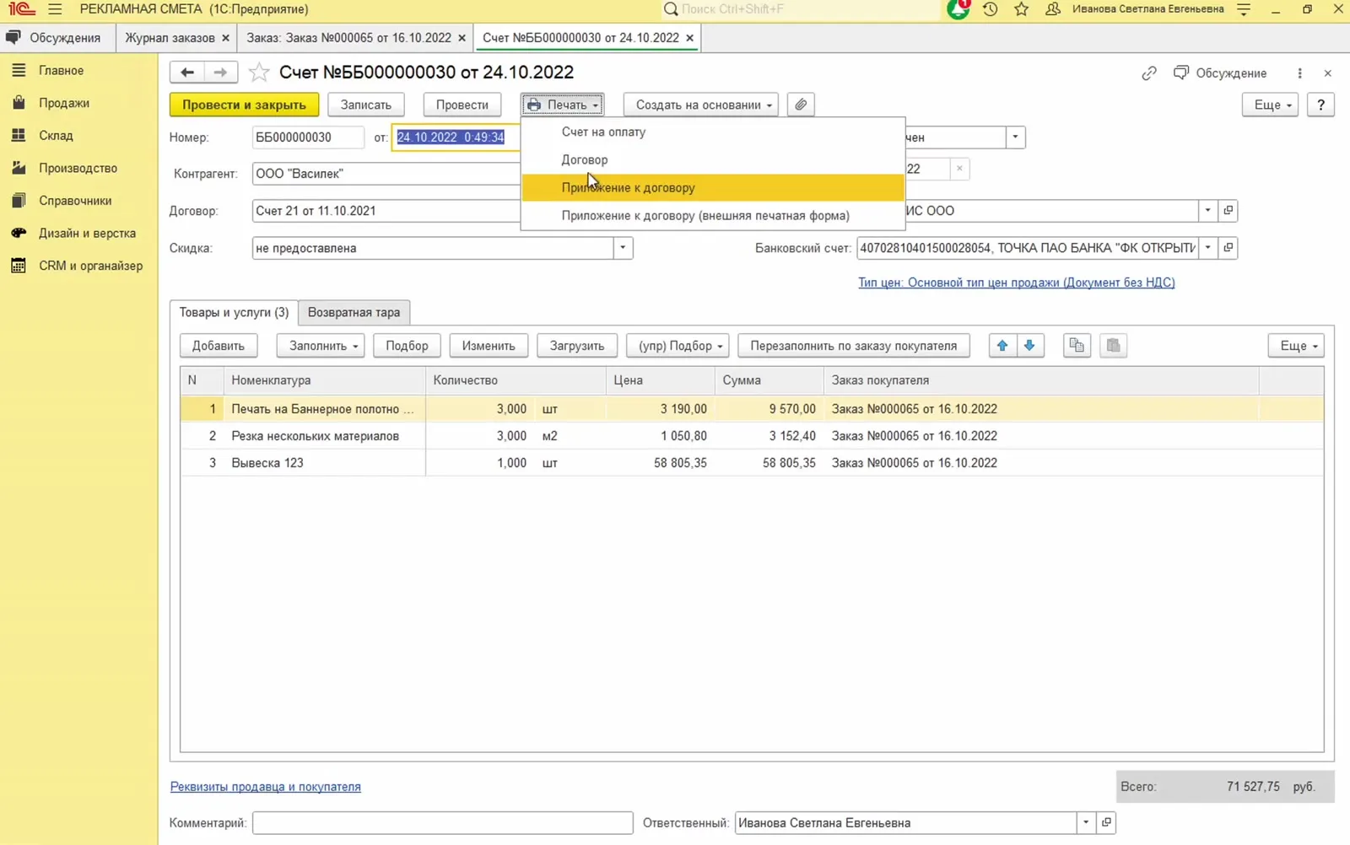Click the Записать button
The image size is (1350, 845).
365,105
